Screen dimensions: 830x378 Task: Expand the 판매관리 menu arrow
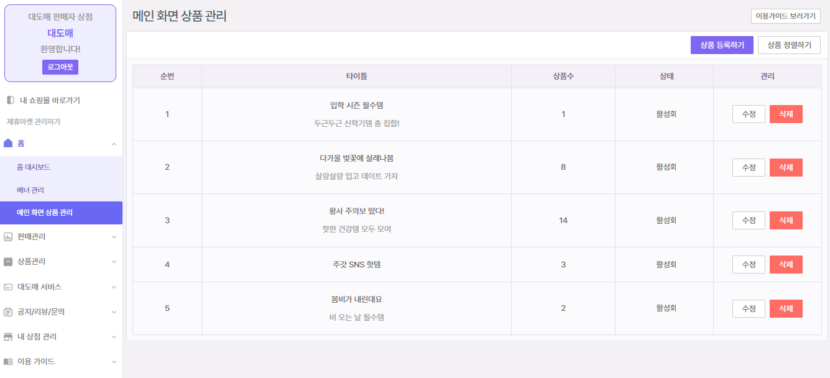pyautogui.click(x=114, y=237)
